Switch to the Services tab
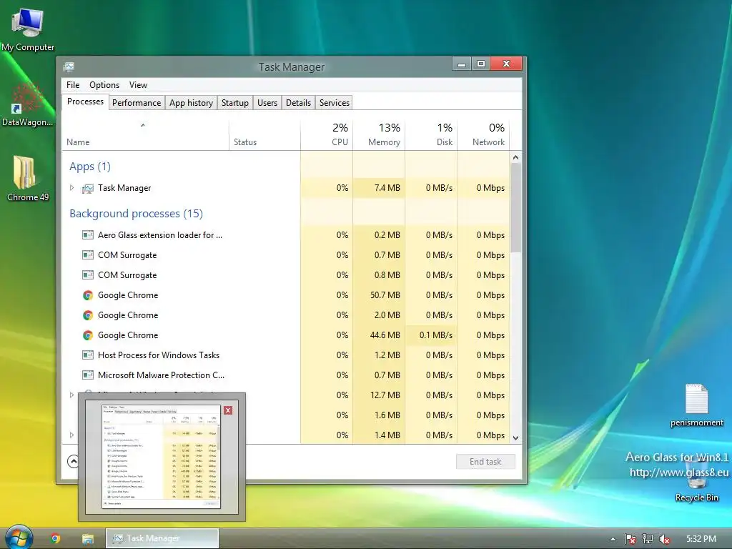This screenshot has height=549, width=732. (x=335, y=103)
